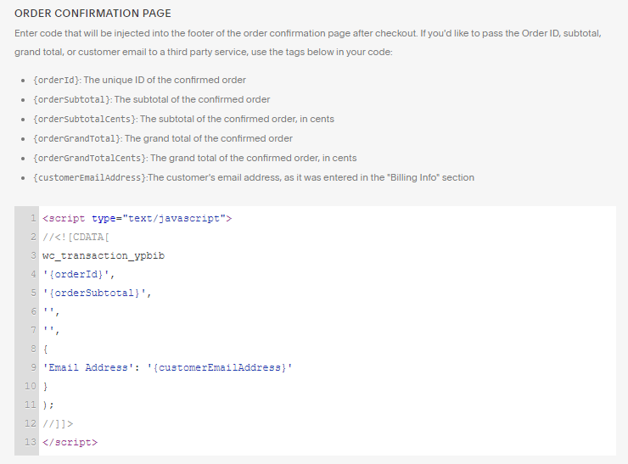Click the opening script tag on line 1
Screen dimensions: 628x464
(x=137, y=219)
